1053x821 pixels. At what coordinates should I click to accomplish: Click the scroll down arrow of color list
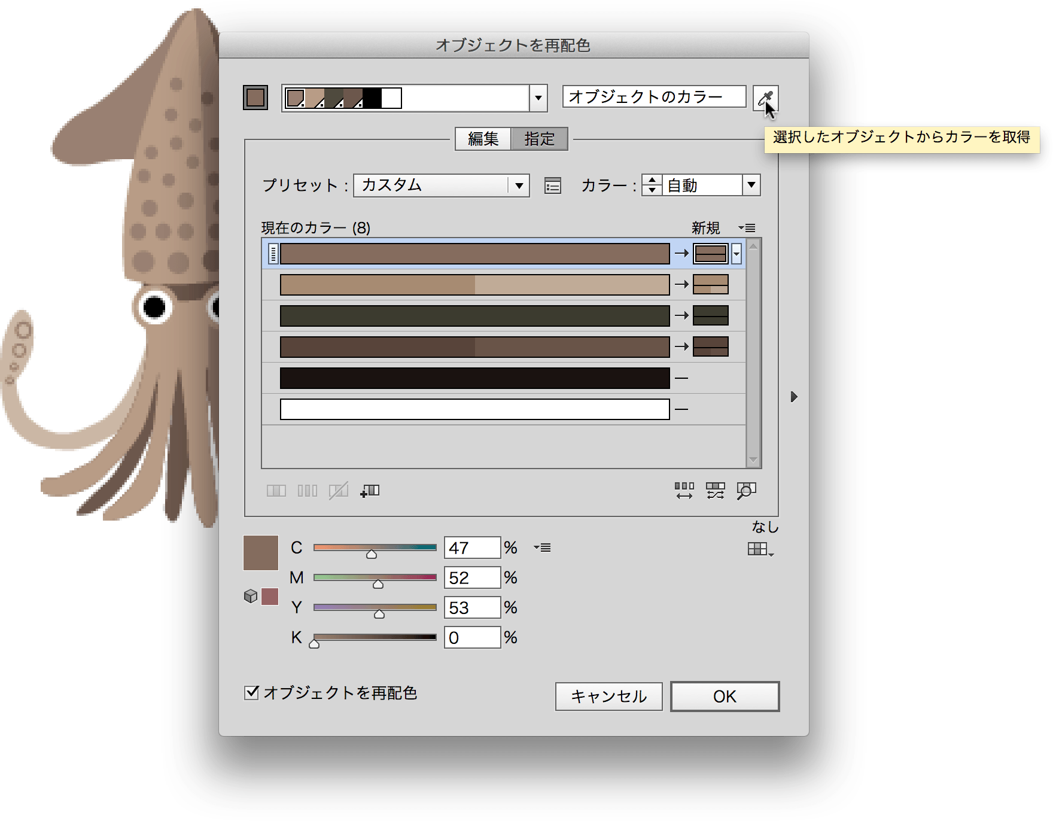point(754,460)
